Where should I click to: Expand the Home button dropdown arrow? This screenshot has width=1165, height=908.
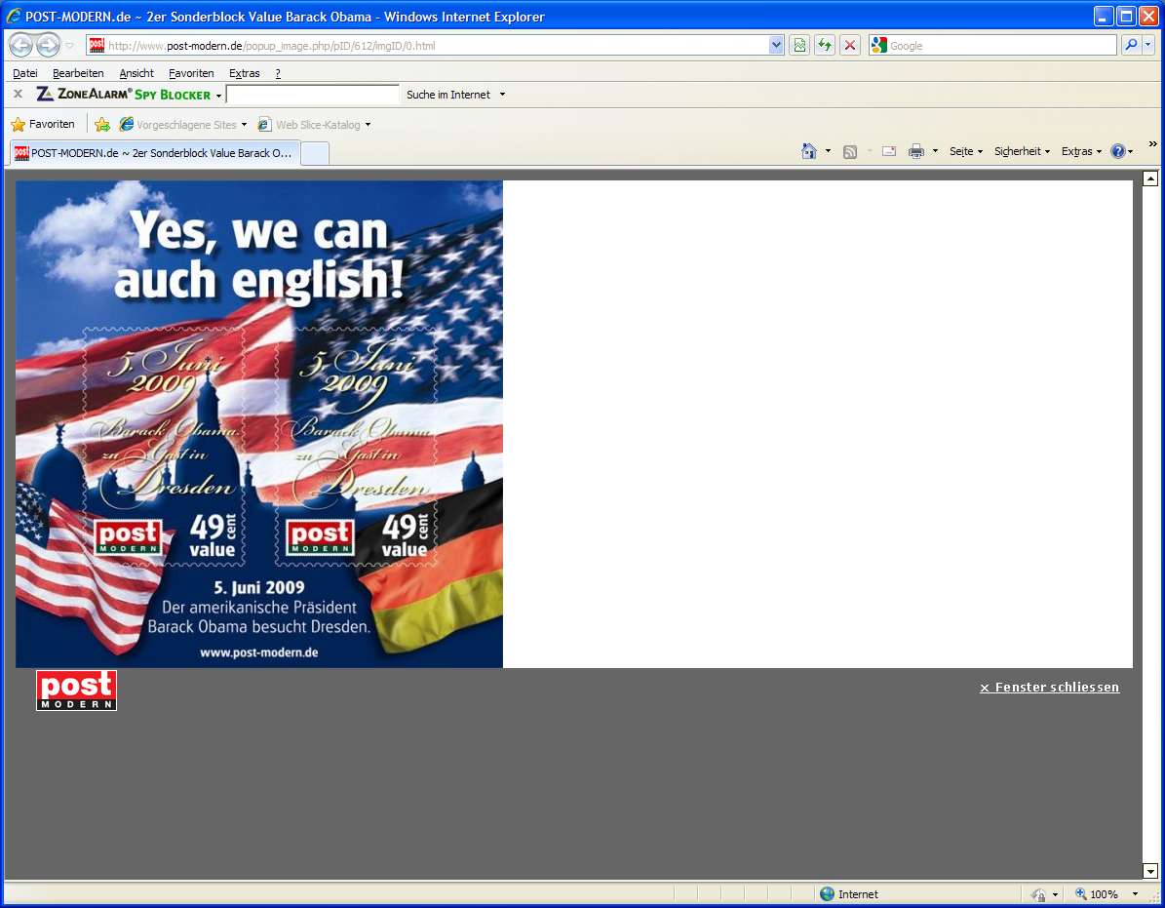(x=828, y=151)
